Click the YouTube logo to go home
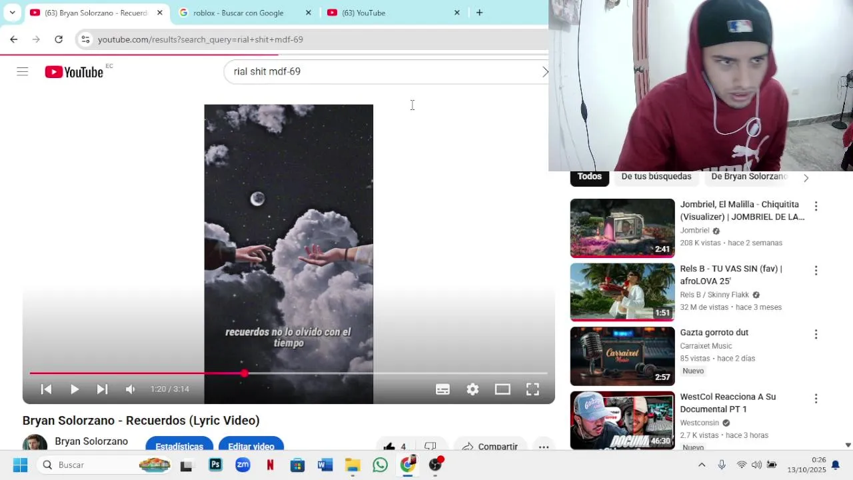 [74, 72]
